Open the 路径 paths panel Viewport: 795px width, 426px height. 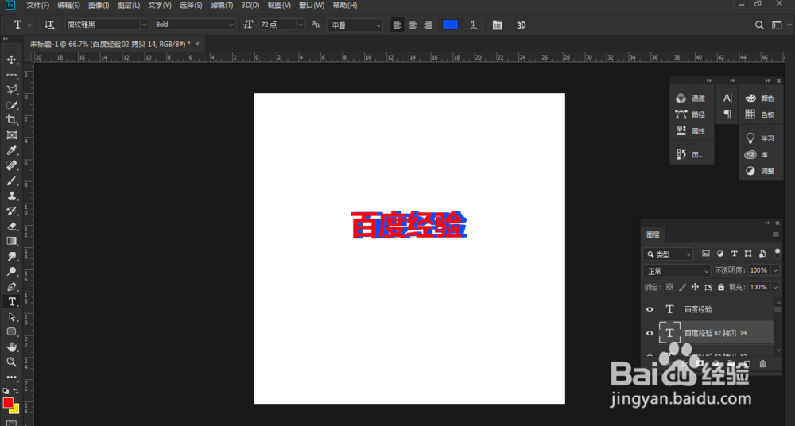tap(691, 114)
